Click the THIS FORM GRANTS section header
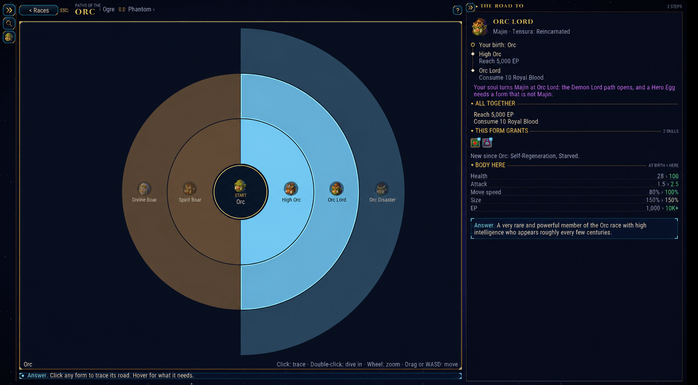This screenshot has height=385, width=698. coord(501,131)
